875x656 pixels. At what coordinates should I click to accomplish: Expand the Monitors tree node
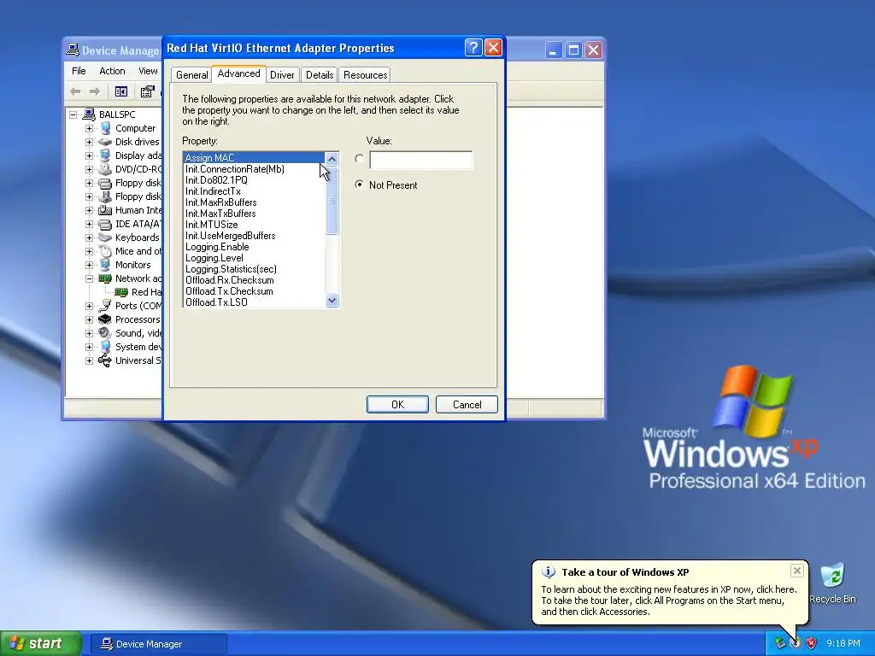pos(89,265)
